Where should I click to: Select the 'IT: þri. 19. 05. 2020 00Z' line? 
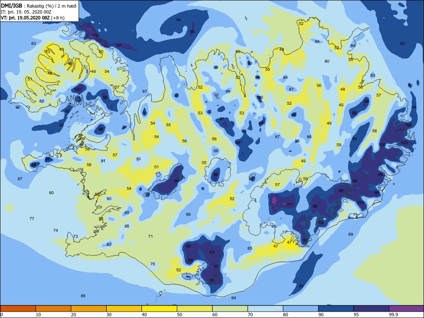point(26,12)
